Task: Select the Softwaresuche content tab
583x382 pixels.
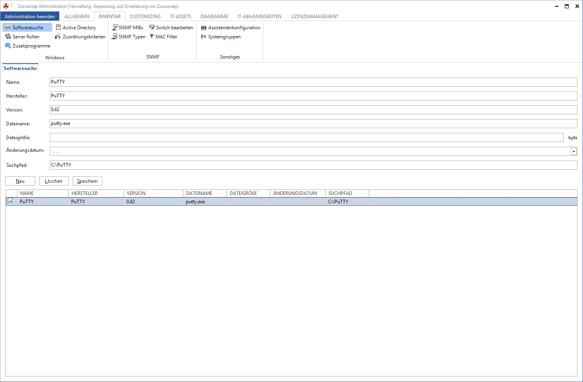Action: point(20,68)
